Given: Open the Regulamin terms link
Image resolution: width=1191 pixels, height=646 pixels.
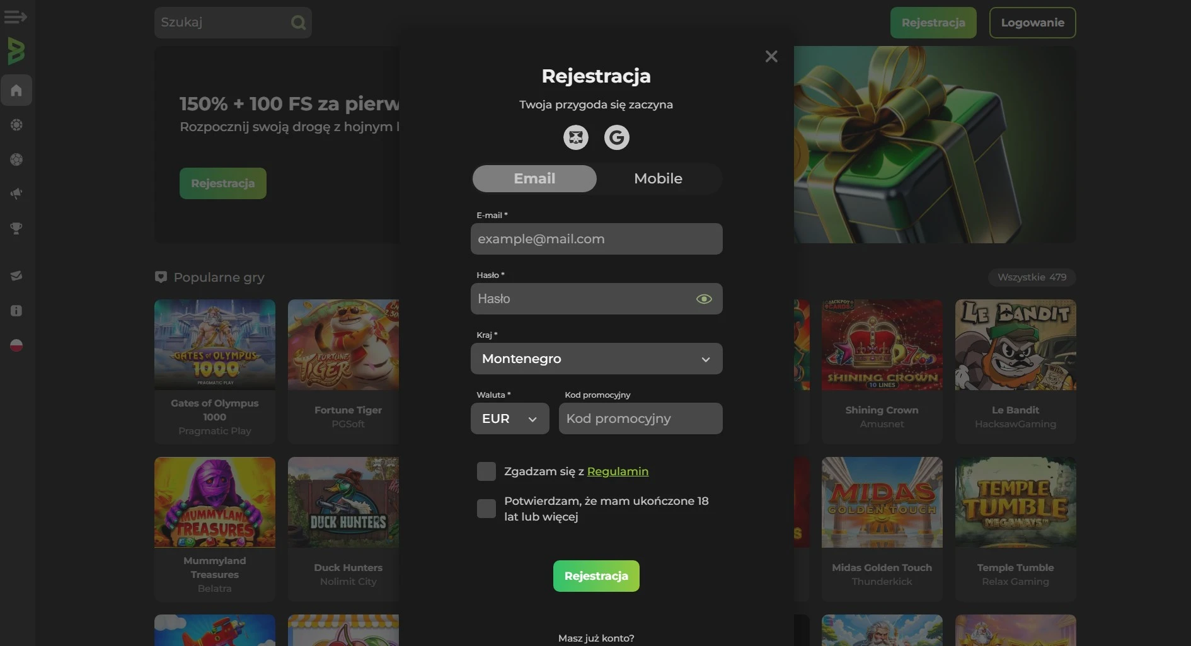Looking at the screenshot, I should pos(618,471).
